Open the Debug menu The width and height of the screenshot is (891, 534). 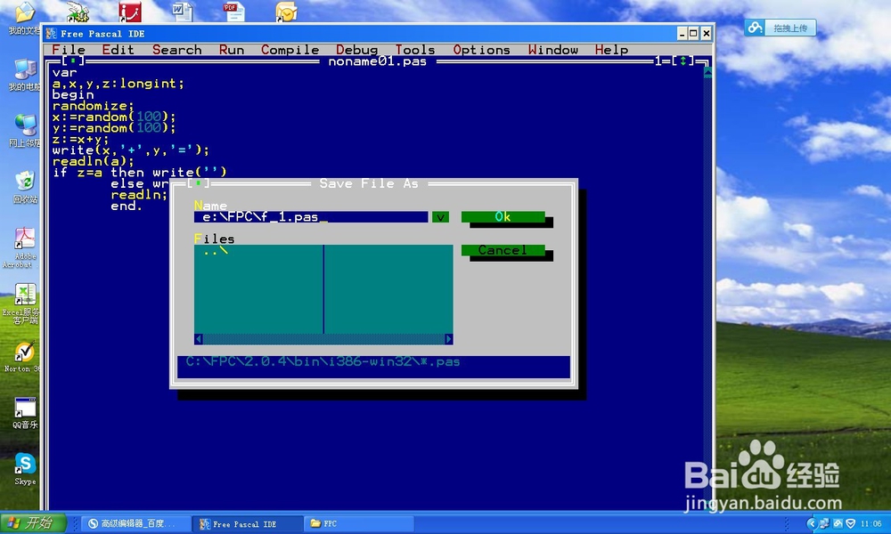[x=357, y=50]
